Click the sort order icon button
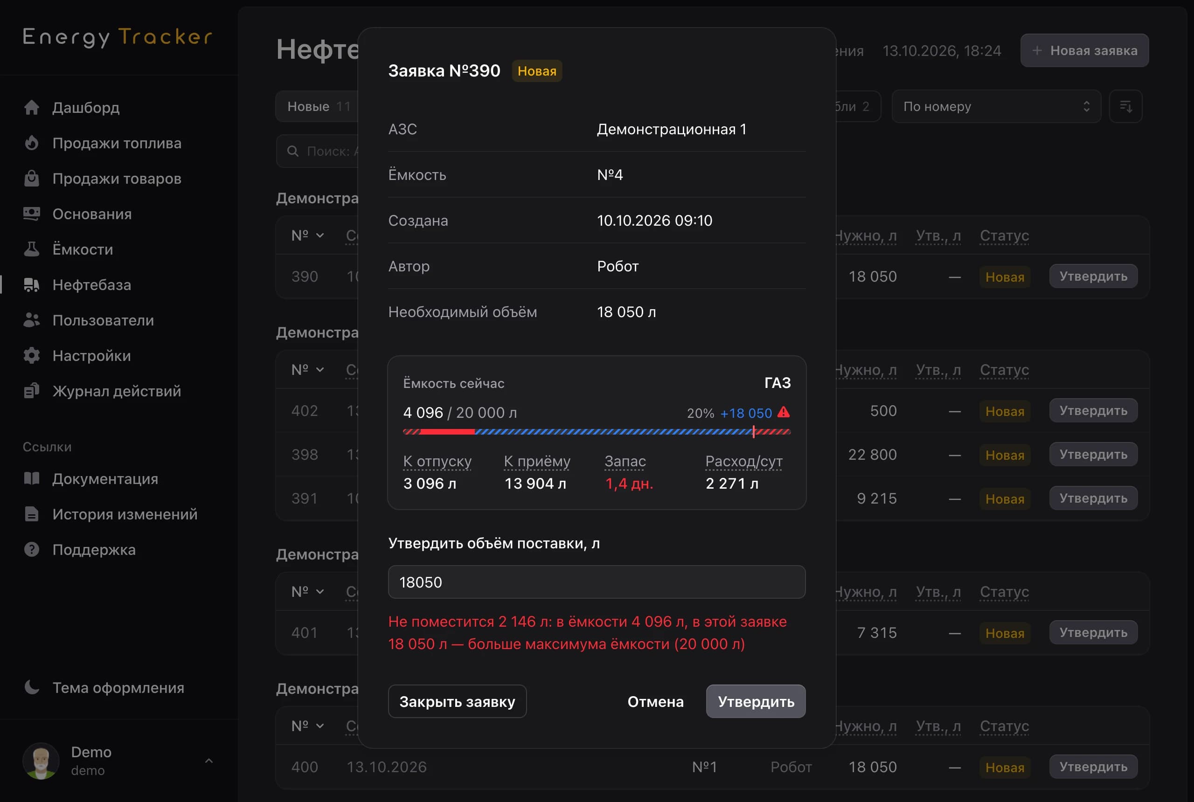The height and width of the screenshot is (802, 1194). [x=1125, y=106]
